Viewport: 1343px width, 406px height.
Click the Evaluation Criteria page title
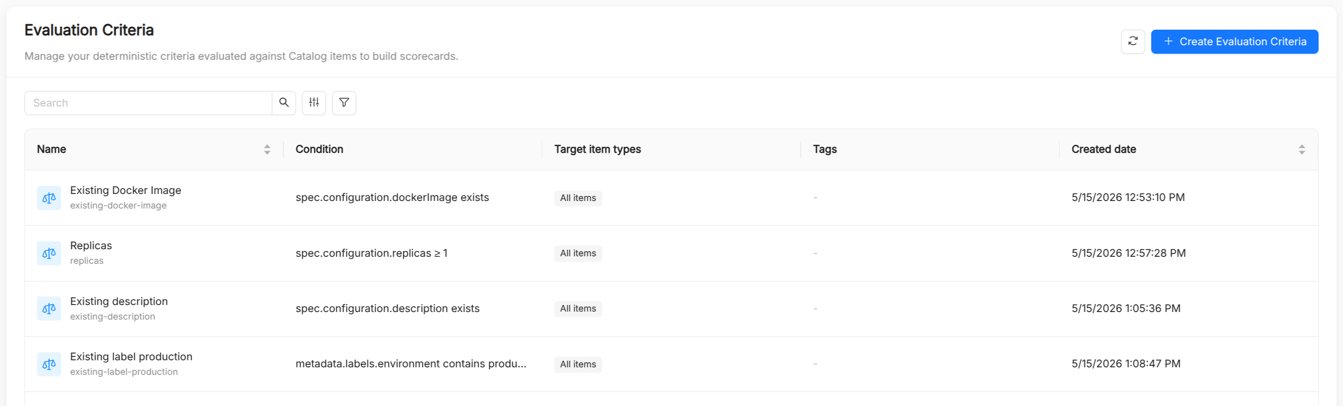89,30
